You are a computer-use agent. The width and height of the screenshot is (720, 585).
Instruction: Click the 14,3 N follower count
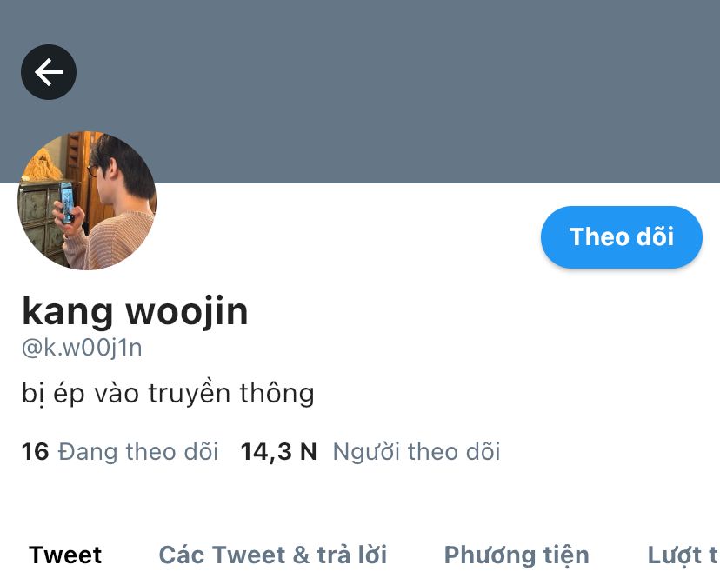tap(279, 452)
